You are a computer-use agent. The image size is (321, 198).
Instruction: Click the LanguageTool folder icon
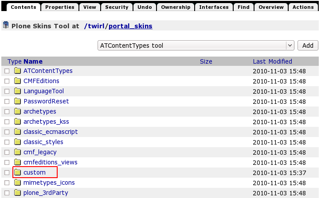point(18,91)
